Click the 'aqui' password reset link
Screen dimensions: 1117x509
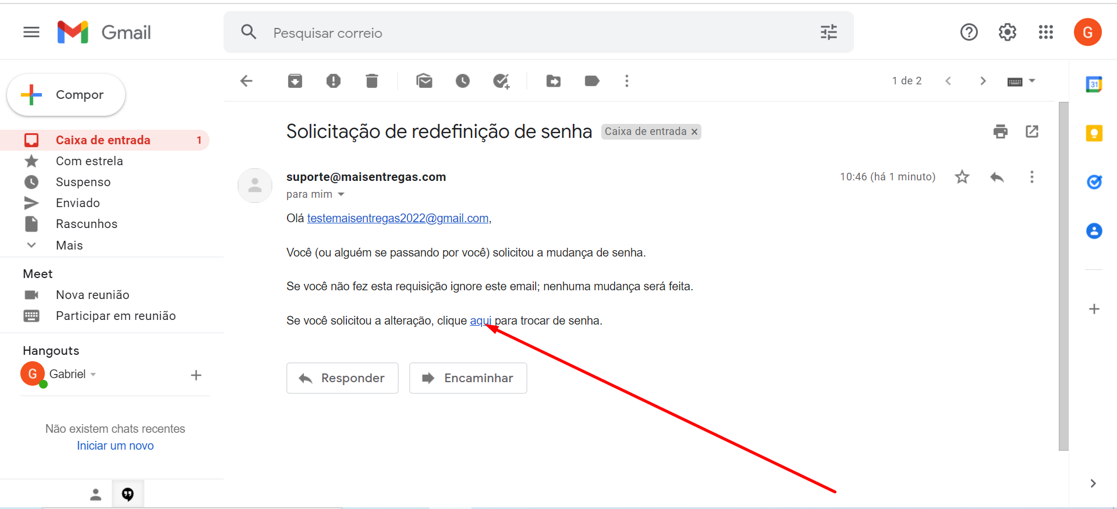[481, 321]
